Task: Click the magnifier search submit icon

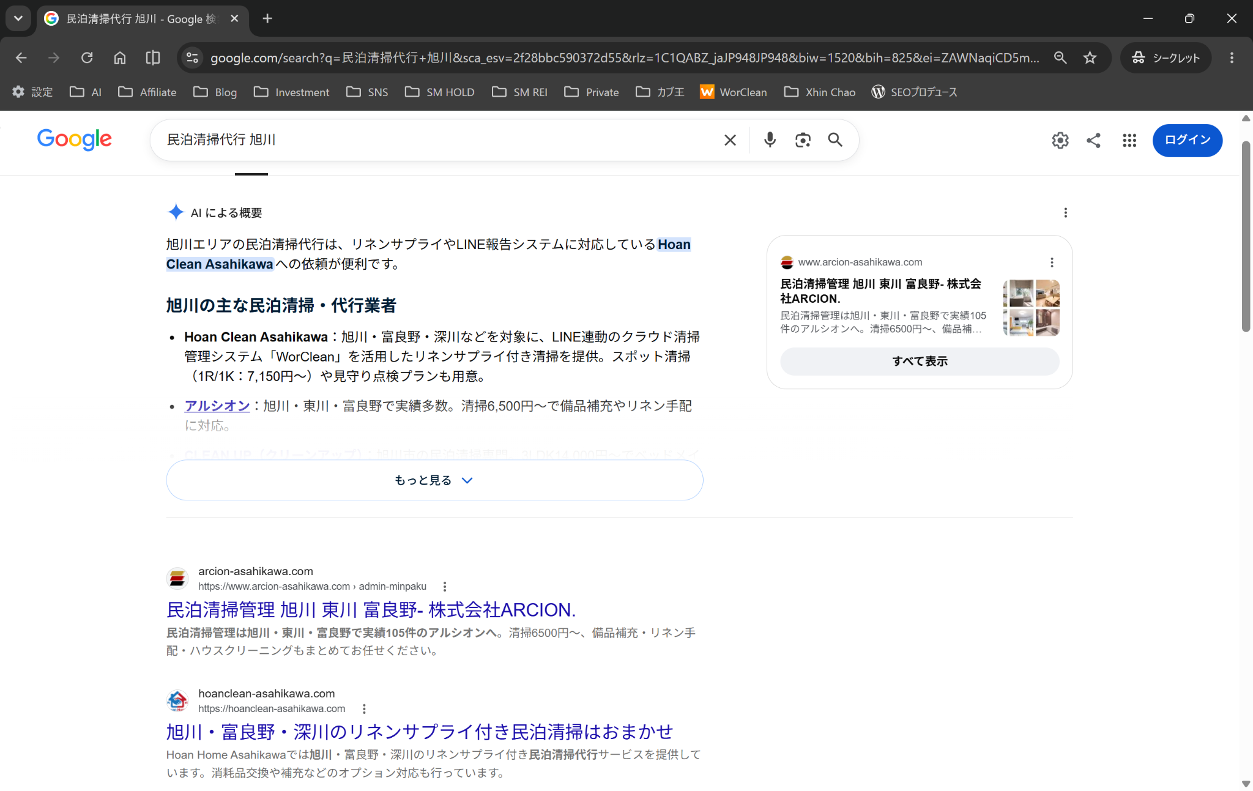Action: [835, 140]
